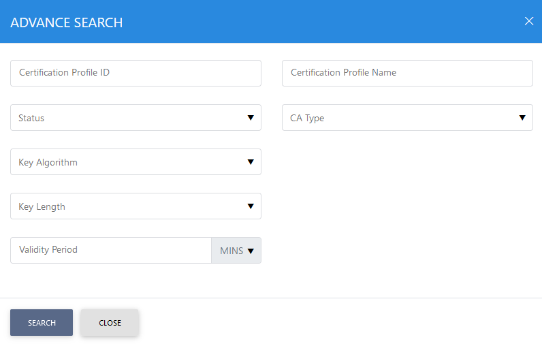Click the Status dropdown arrow

pyautogui.click(x=251, y=118)
